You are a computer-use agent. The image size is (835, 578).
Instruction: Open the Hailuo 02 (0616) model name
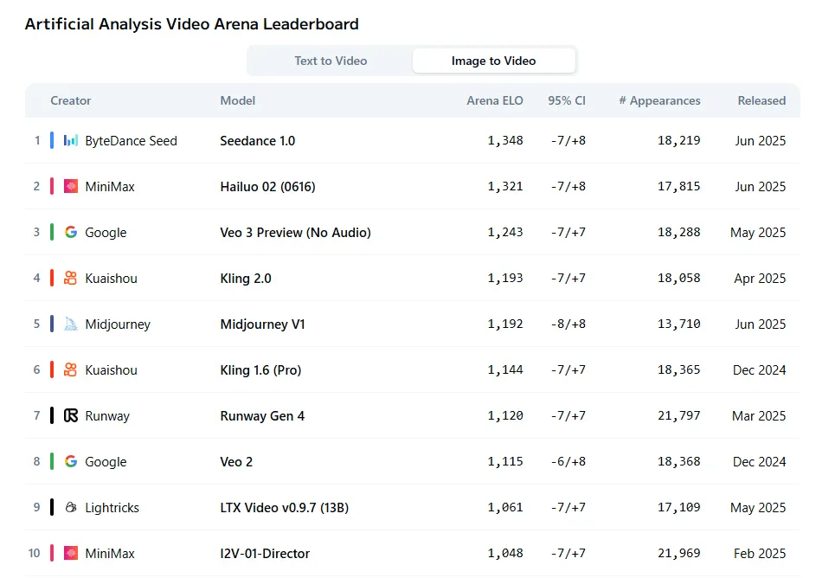[x=273, y=186]
